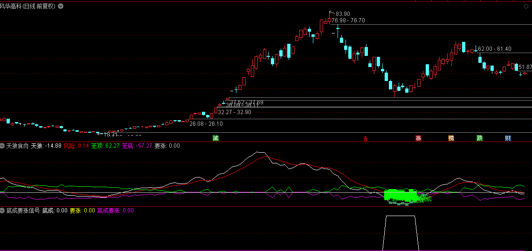Click the red 涨 event marker
532x251 pixels.
coord(418,138)
